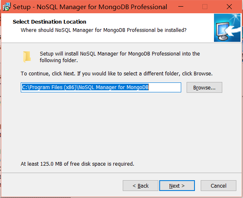The height and width of the screenshot is (198, 243).
Task: Click the window title text in title bar
Action: click(90, 7)
